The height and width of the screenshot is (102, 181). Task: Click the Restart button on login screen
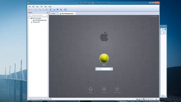pos(104,90)
